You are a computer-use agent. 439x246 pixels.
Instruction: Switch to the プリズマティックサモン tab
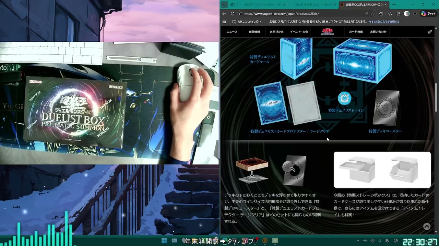click(x=263, y=5)
